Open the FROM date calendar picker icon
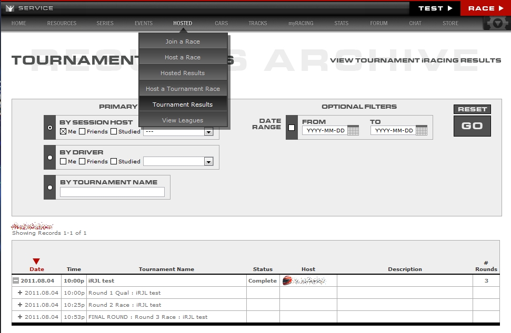This screenshot has width=511, height=333. pos(353,130)
